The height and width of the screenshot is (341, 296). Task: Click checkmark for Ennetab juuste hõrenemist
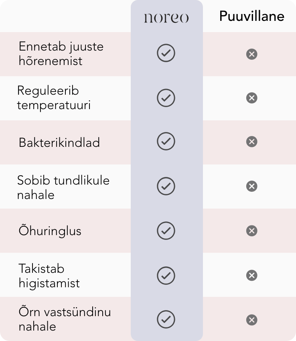[166, 53]
